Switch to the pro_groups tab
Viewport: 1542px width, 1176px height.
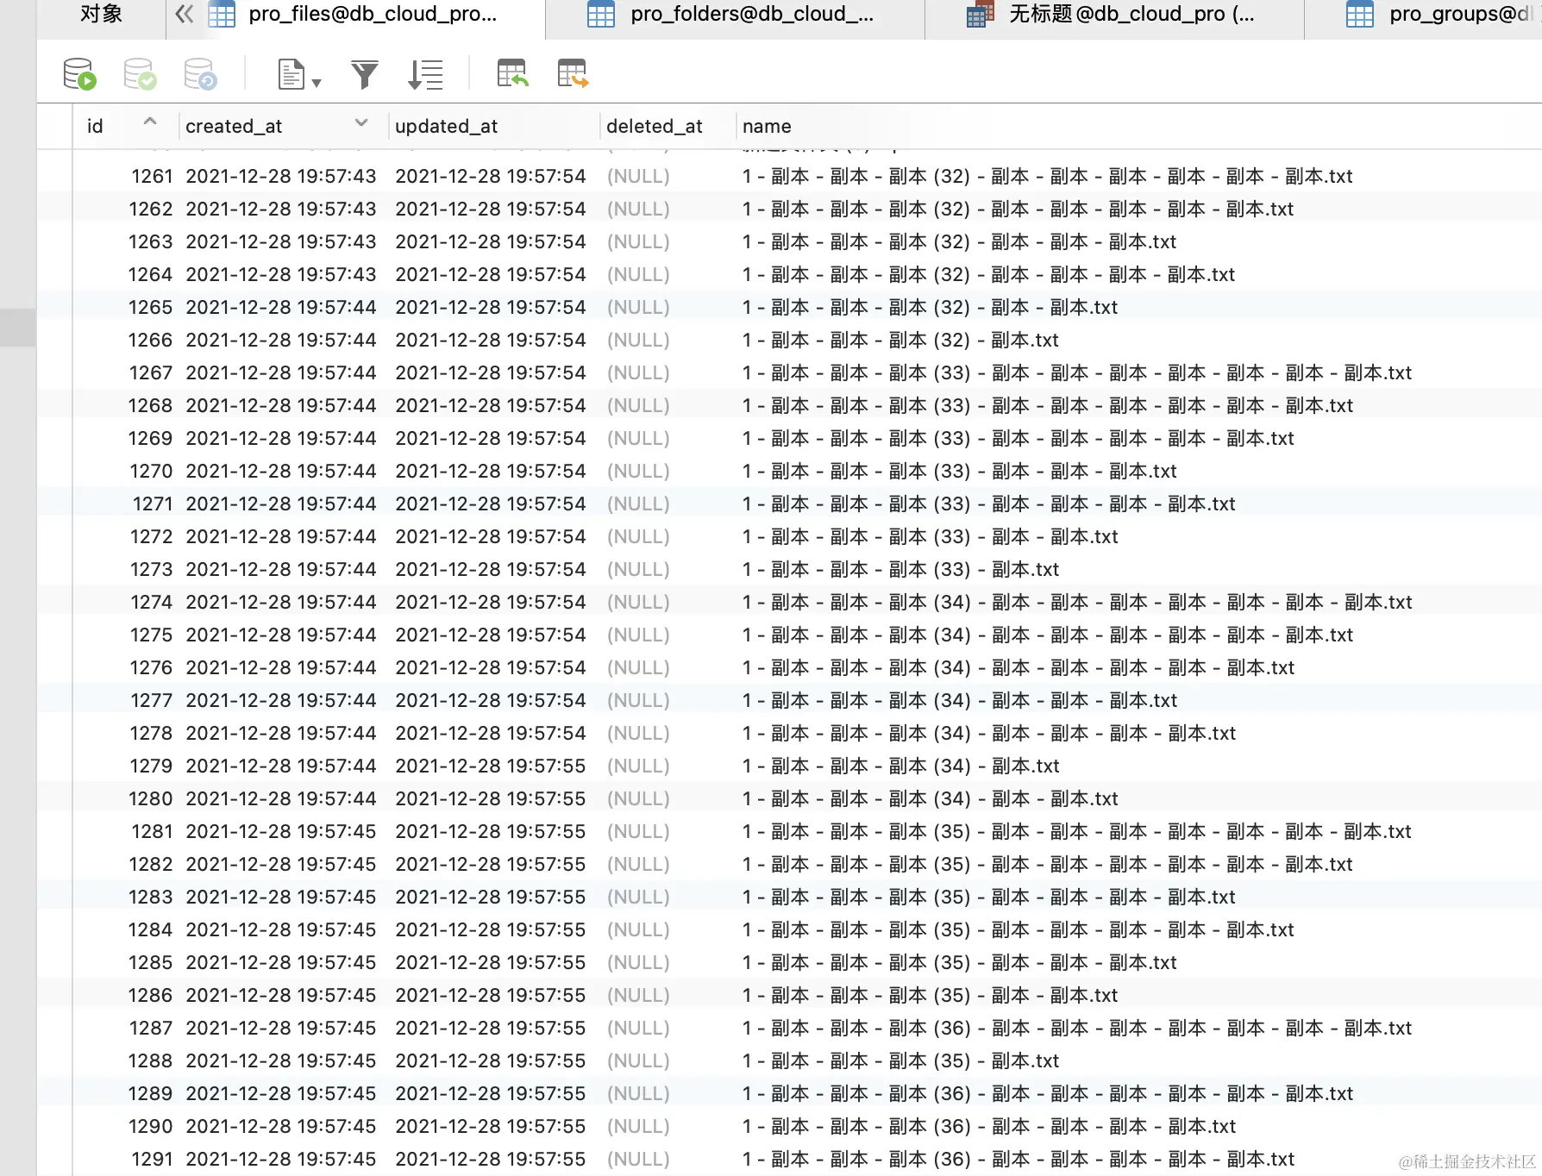pyautogui.click(x=1424, y=14)
